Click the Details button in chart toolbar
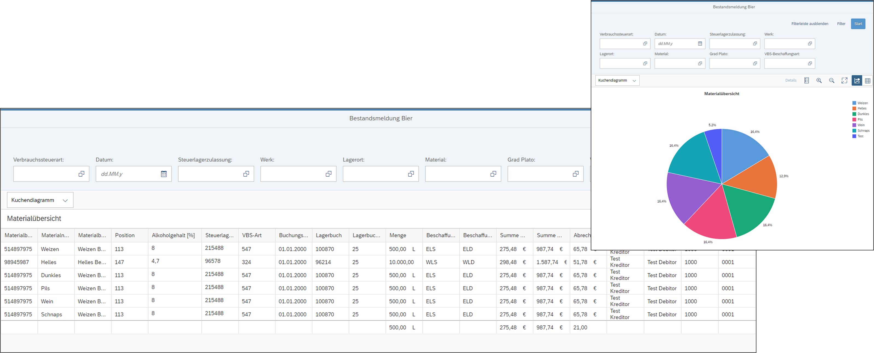874x353 pixels. tap(791, 80)
